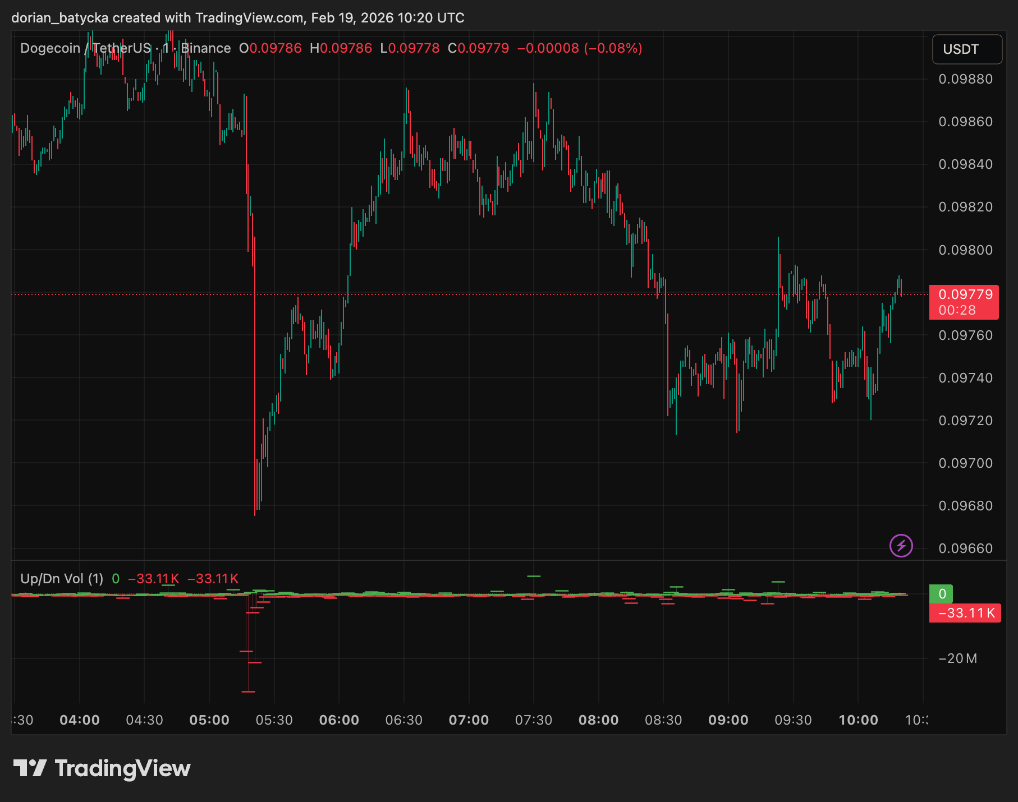Click the percentage change (−0.08%) text

tap(613, 48)
